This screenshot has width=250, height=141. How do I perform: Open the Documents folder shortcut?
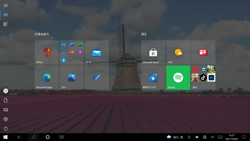click(x=6, y=100)
